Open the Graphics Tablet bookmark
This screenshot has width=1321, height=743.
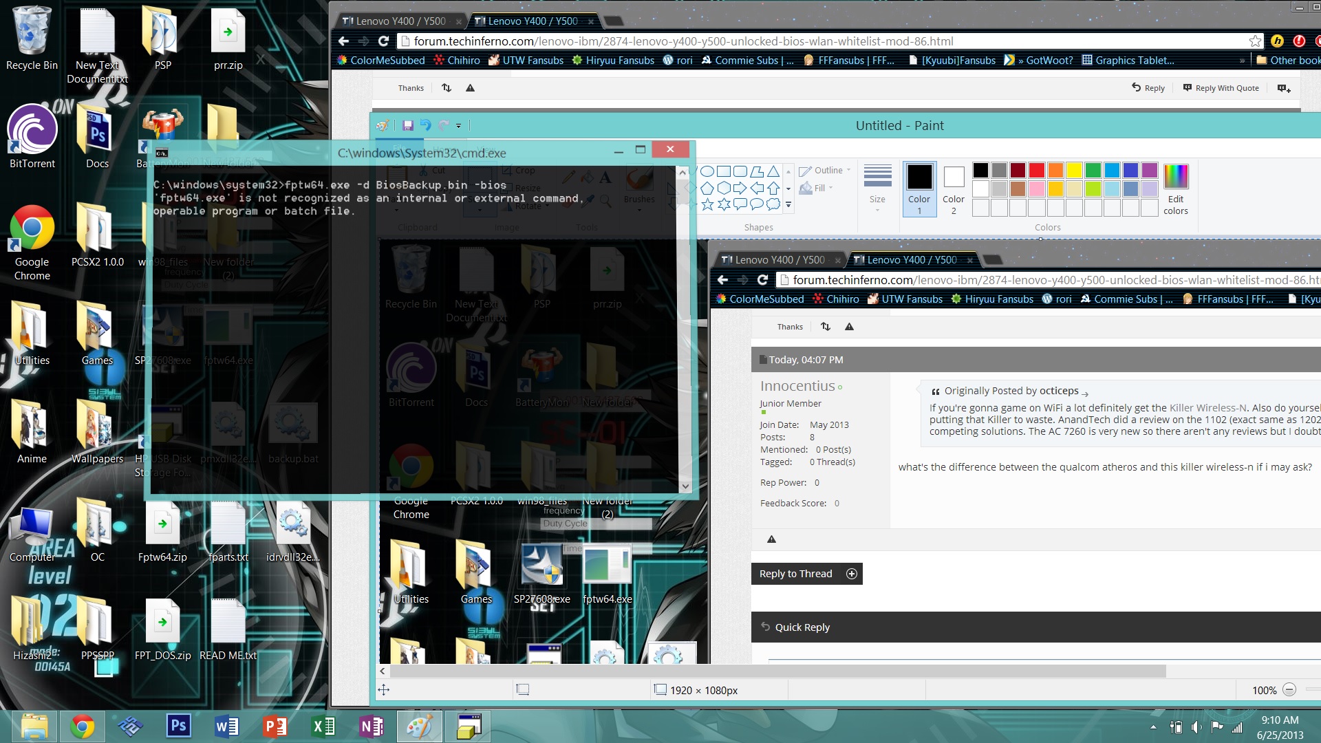click(x=1128, y=61)
